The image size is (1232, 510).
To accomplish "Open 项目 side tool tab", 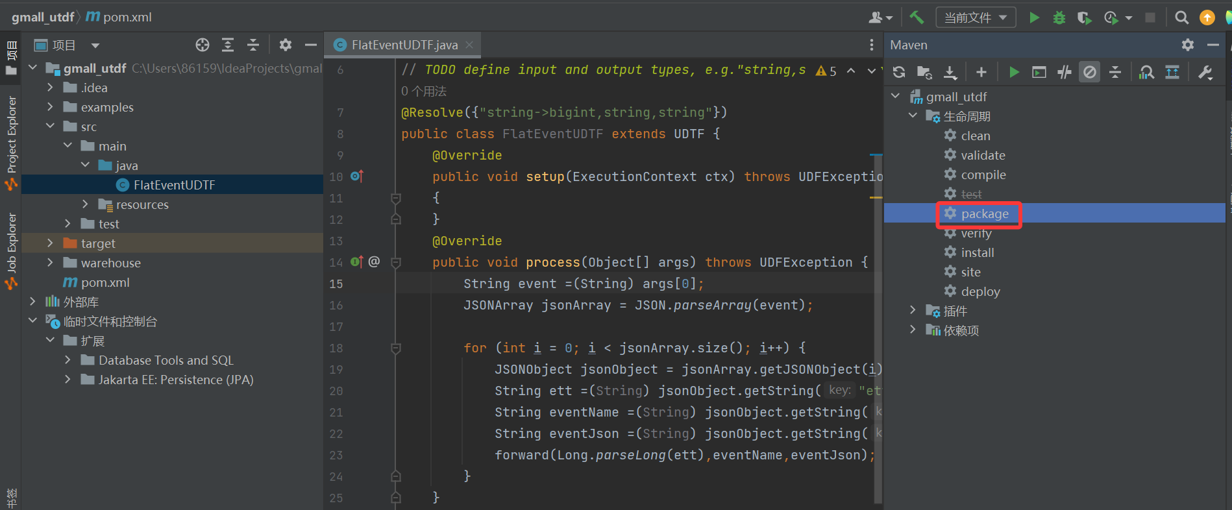I will tap(11, 58).
